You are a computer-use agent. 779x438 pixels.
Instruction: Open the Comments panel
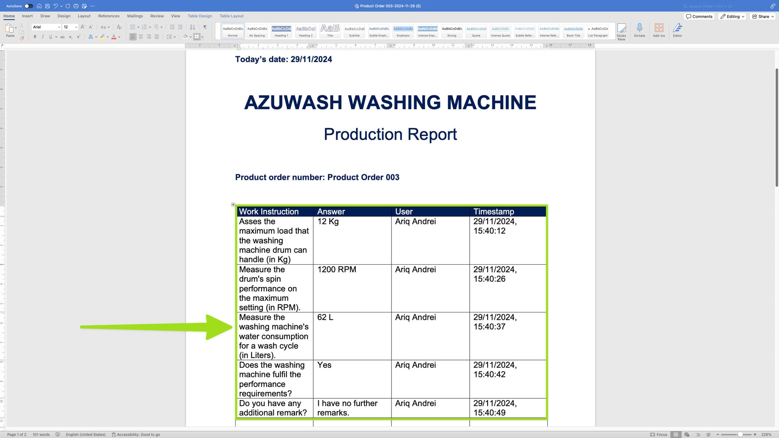coord(699,16)
